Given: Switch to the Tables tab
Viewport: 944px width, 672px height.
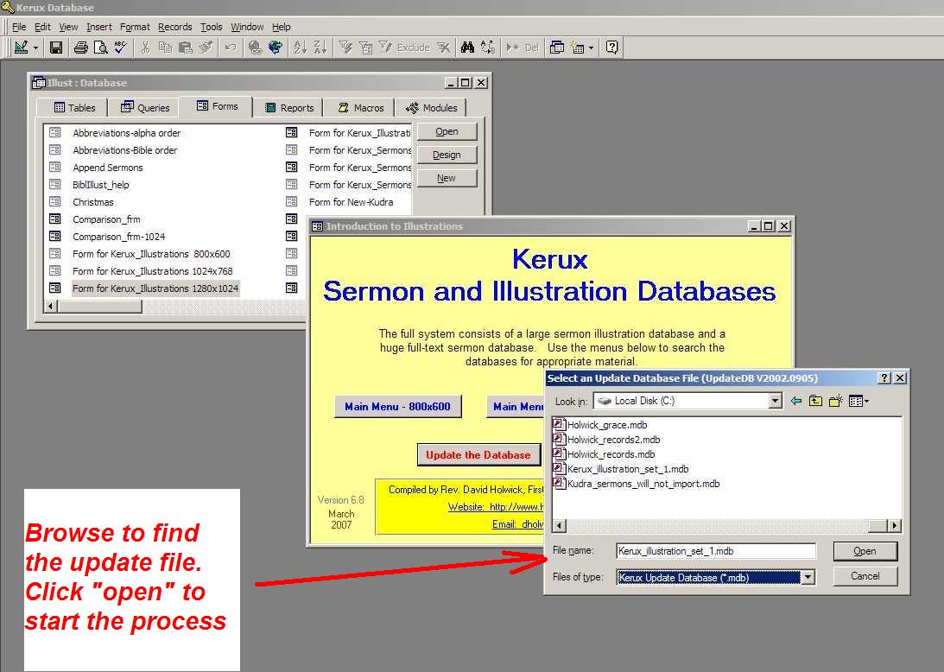Looking at the screenshot, I should 74,108.
